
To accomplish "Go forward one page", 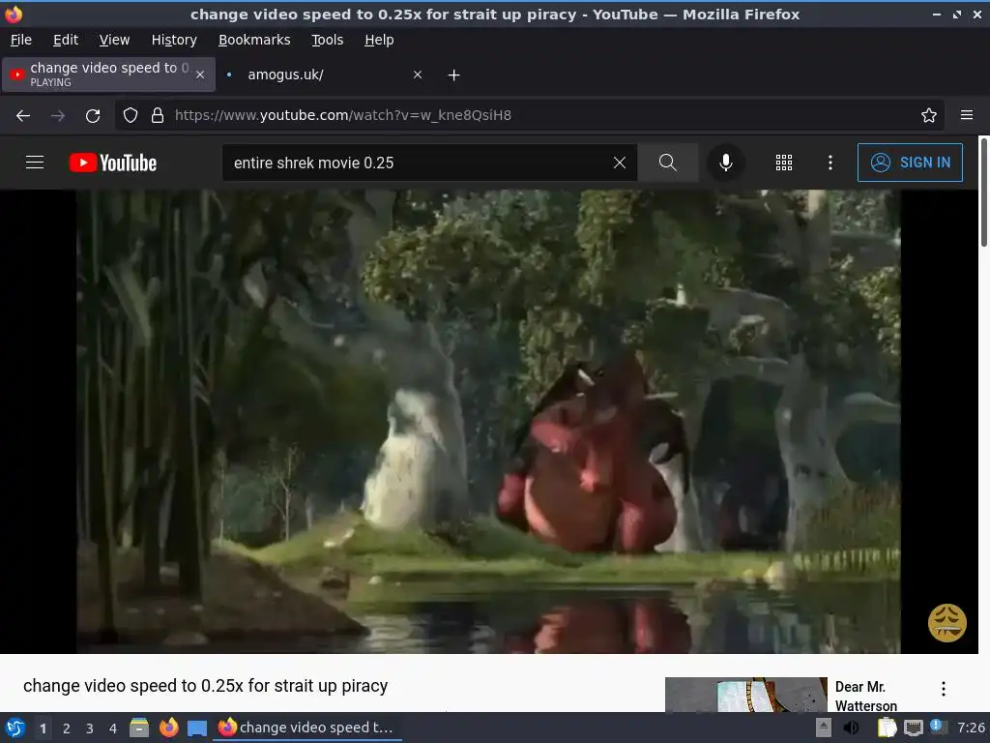I will click(x=58, y=116).
